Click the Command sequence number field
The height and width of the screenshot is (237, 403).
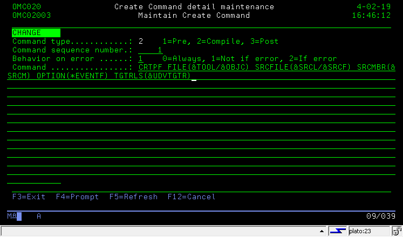click(150, 50)
